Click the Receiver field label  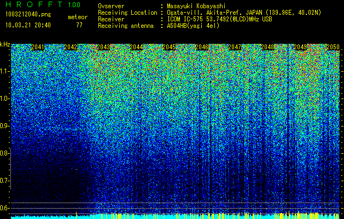(x=111, y=19)
